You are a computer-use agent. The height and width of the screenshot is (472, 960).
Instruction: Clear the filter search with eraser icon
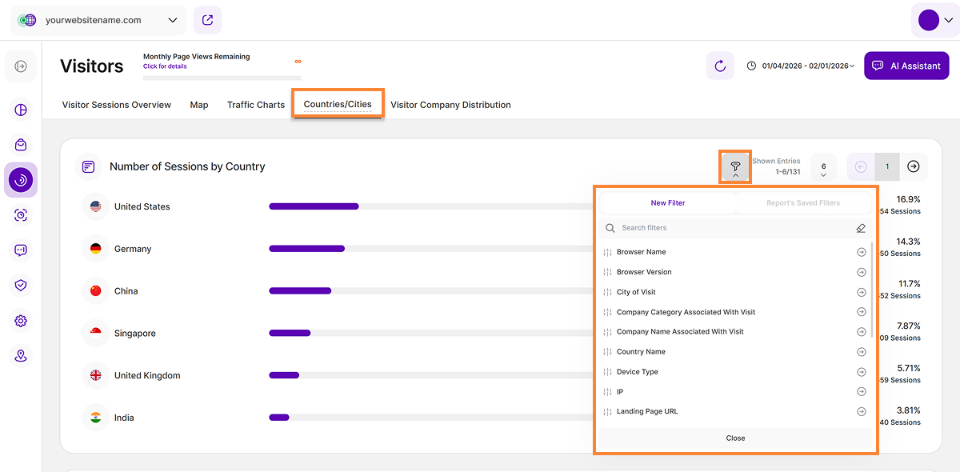pos(861,228)
